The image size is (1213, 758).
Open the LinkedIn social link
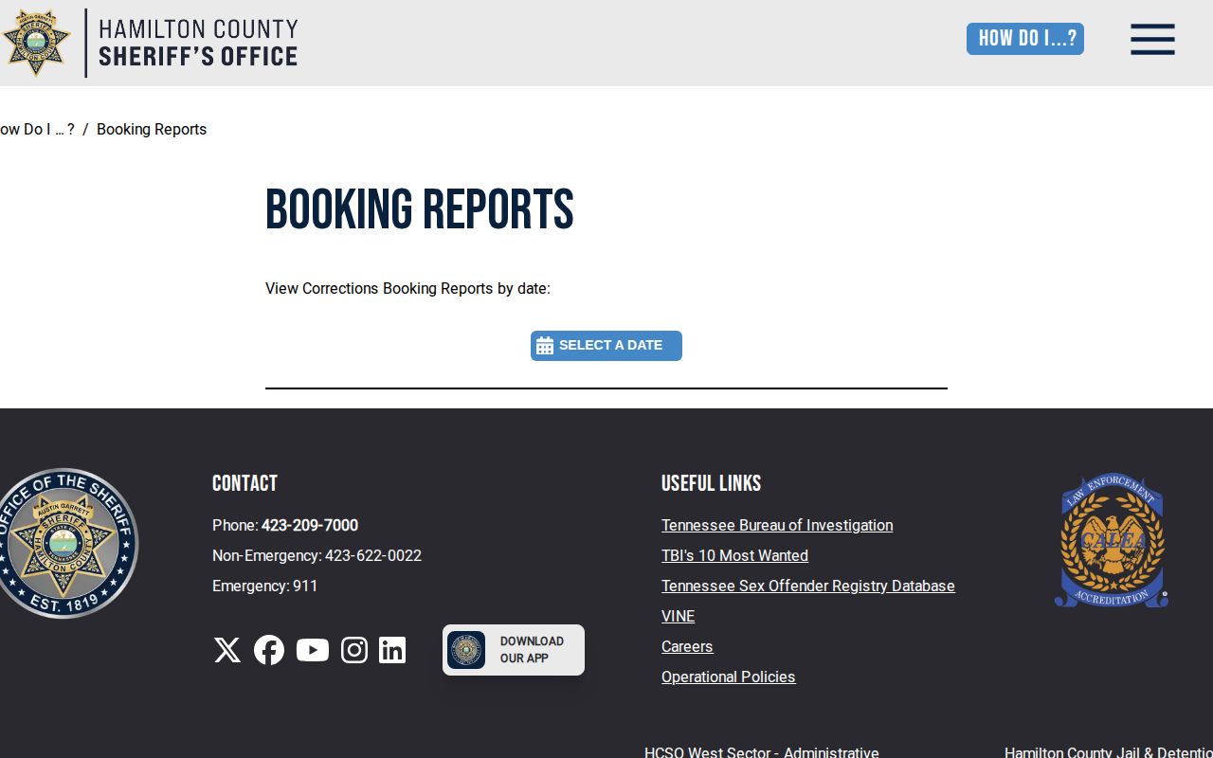(392, 650)
